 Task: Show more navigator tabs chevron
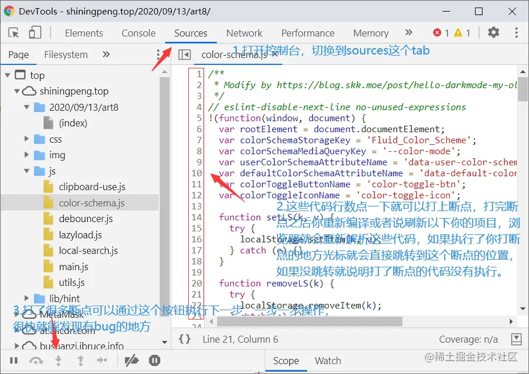(106, 55)
